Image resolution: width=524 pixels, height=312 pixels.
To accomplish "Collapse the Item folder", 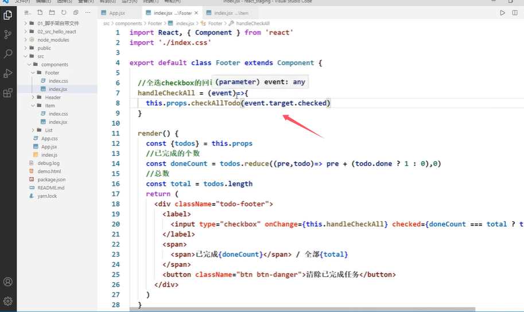I will (50, 106).
